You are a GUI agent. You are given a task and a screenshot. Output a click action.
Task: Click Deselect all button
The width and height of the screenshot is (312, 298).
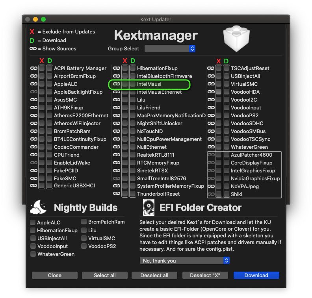click(154, 275)
